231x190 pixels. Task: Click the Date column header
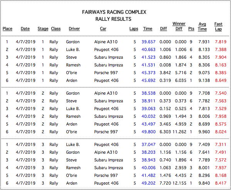(25, 29)
